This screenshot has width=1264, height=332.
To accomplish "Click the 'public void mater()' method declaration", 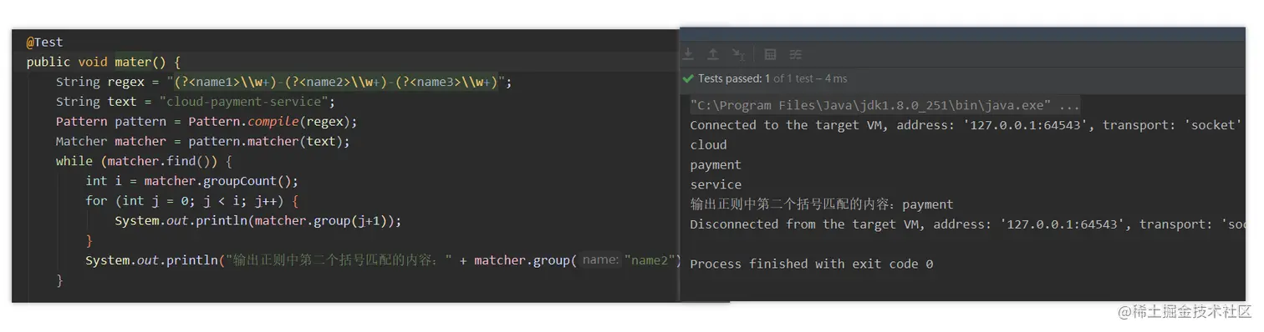I will [x=103, y=62].
